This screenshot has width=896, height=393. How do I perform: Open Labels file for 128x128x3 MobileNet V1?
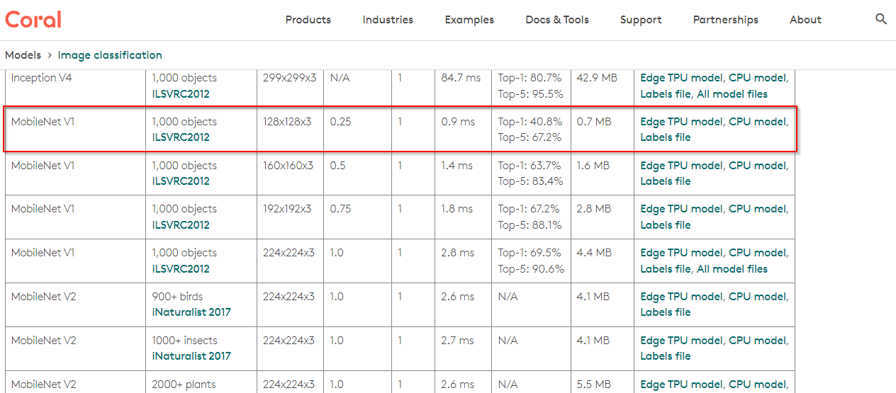coord(666,137)
